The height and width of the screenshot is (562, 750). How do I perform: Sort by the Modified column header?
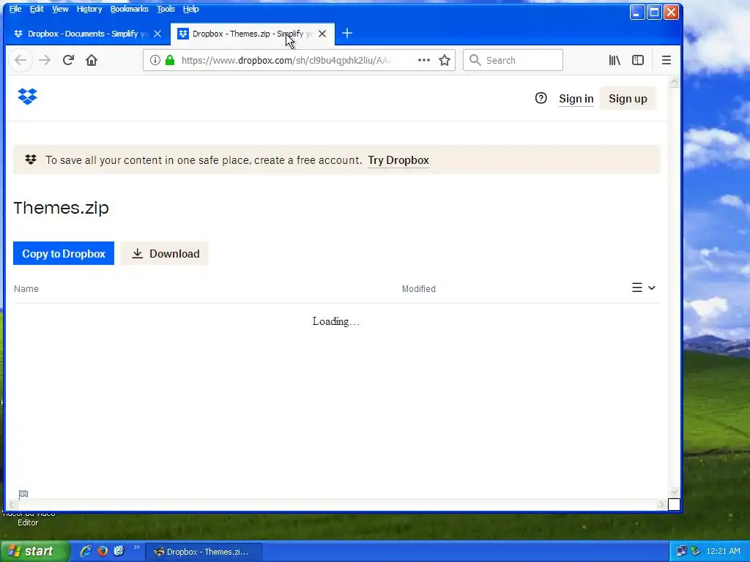418,288
